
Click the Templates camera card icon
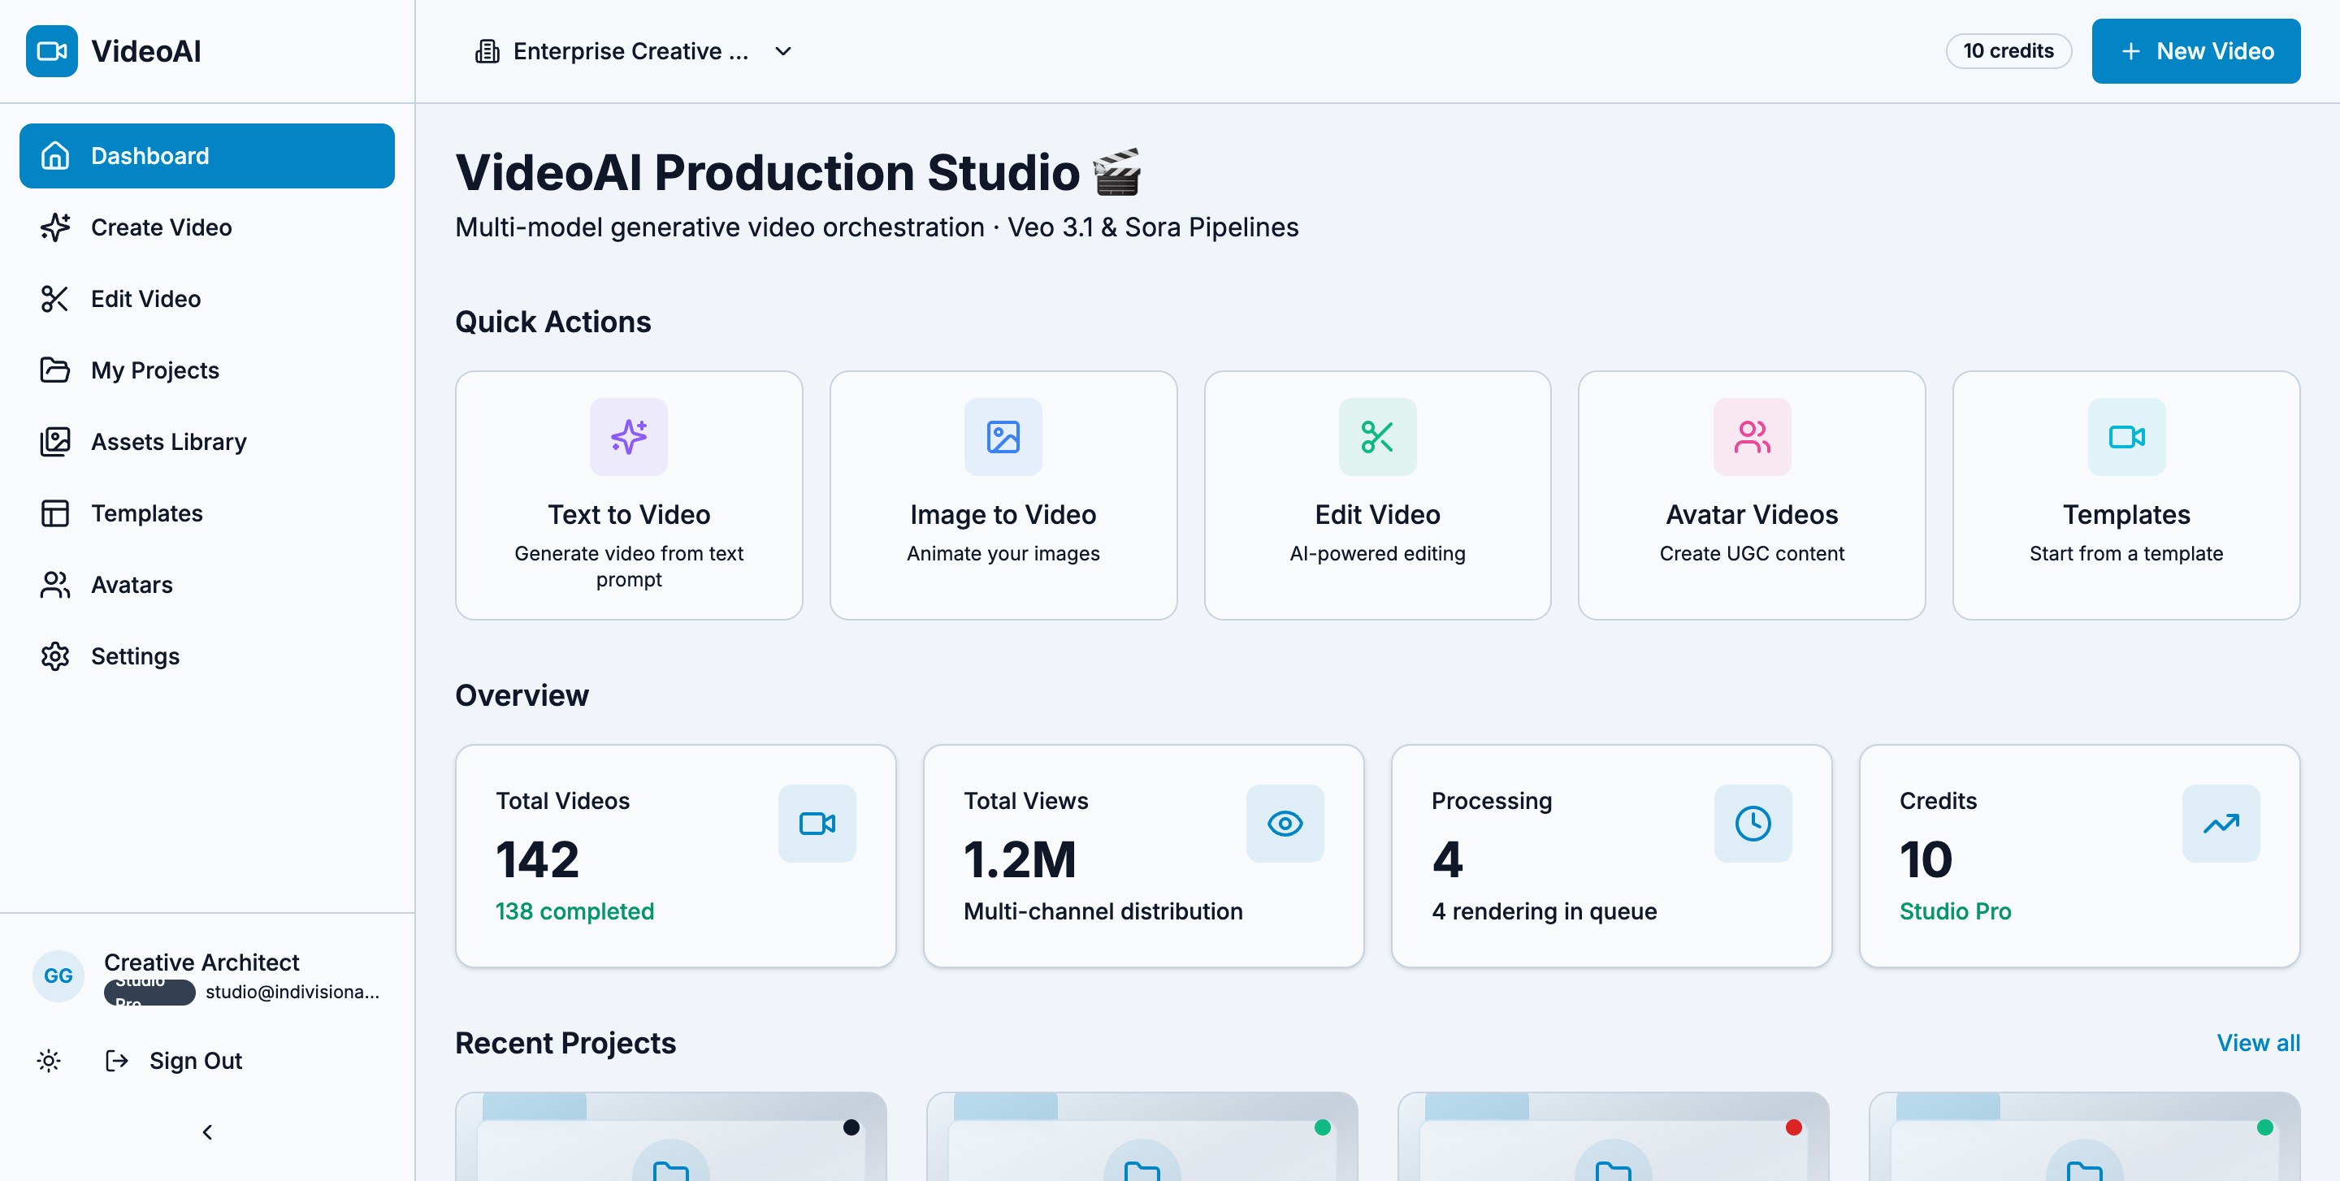[x=2126, y=437]
